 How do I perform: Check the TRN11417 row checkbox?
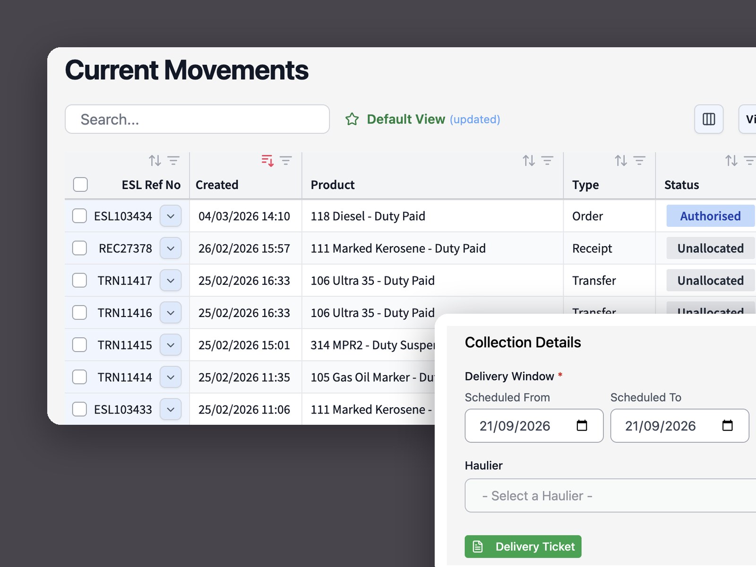pos(79,280)
